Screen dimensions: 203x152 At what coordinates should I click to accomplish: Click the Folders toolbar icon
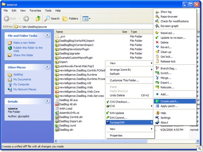65,19
